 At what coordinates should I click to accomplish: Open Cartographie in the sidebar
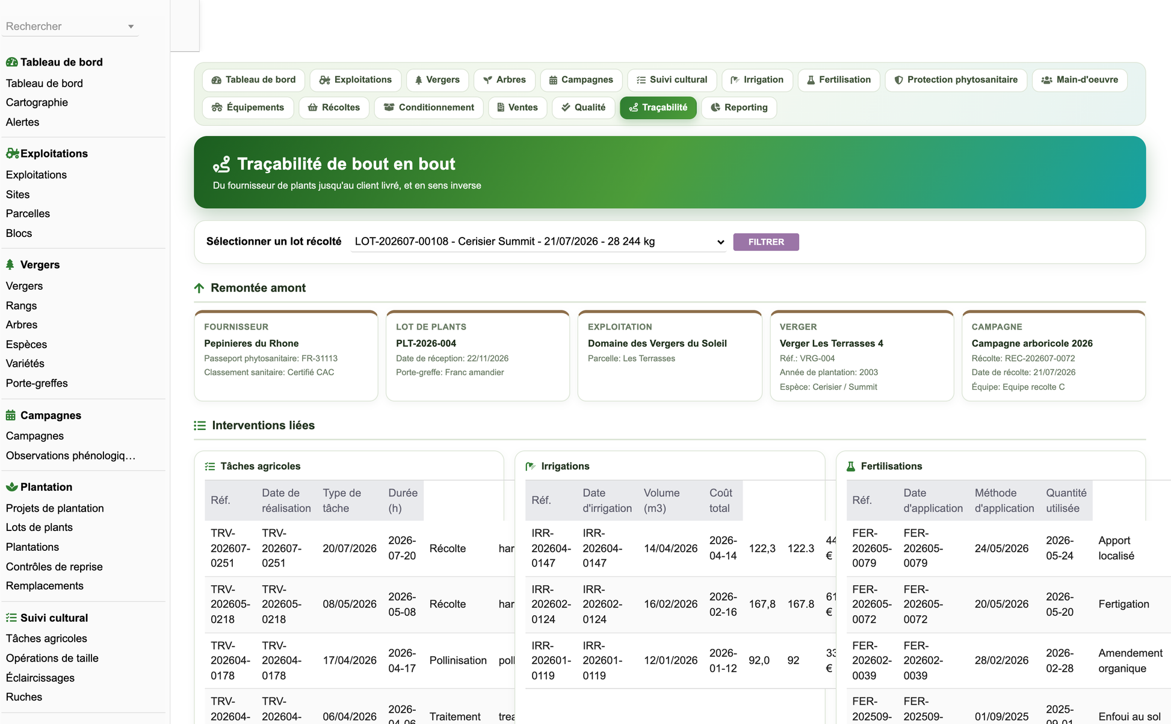click(x=37, y=102)
